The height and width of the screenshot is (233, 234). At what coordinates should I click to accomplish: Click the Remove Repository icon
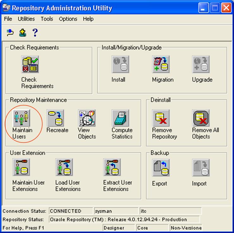(161, 118)
